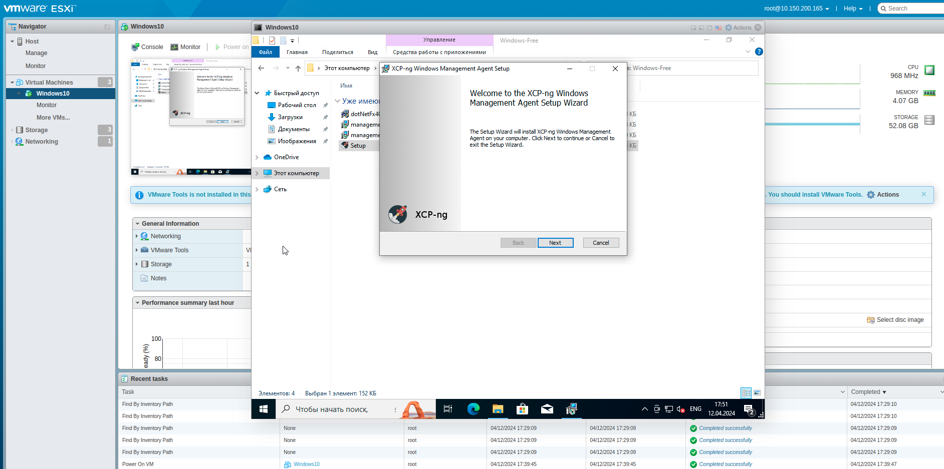Open the console window's Actions gear menu
Image resolution: width=944 pixels, height=469 pixels.
(x=738, y=28)
